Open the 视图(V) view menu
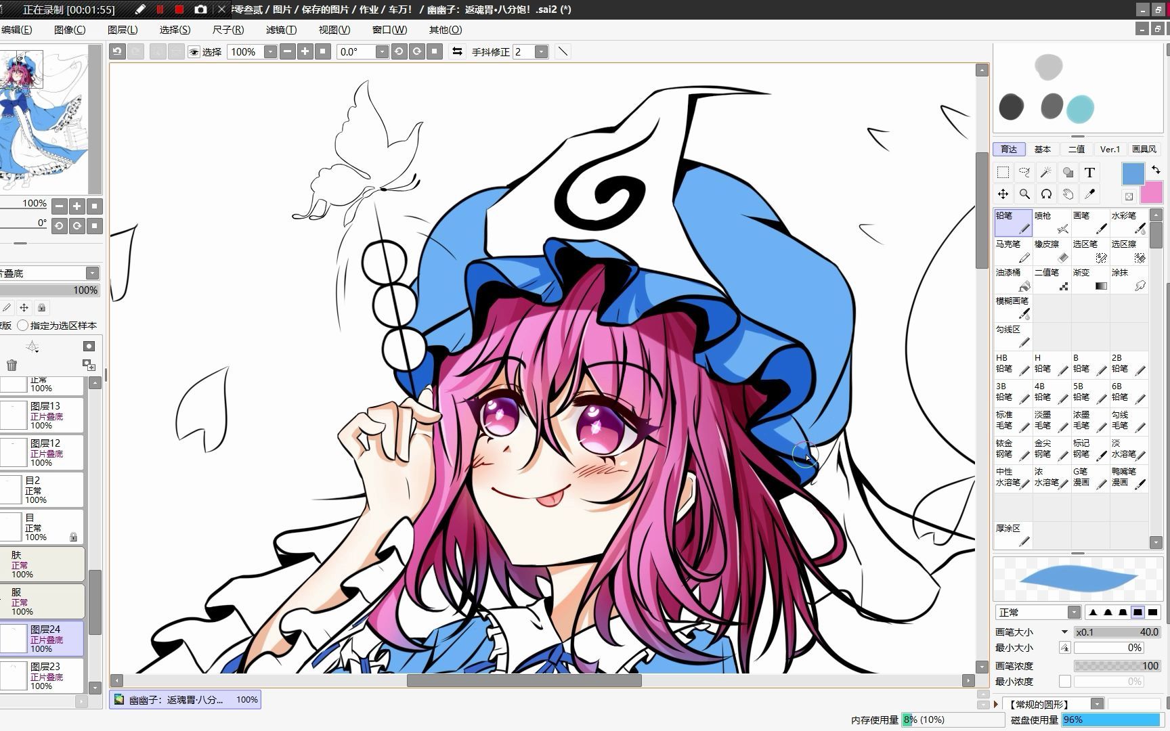Screen dimensions: 1170x731 point(334,30)
